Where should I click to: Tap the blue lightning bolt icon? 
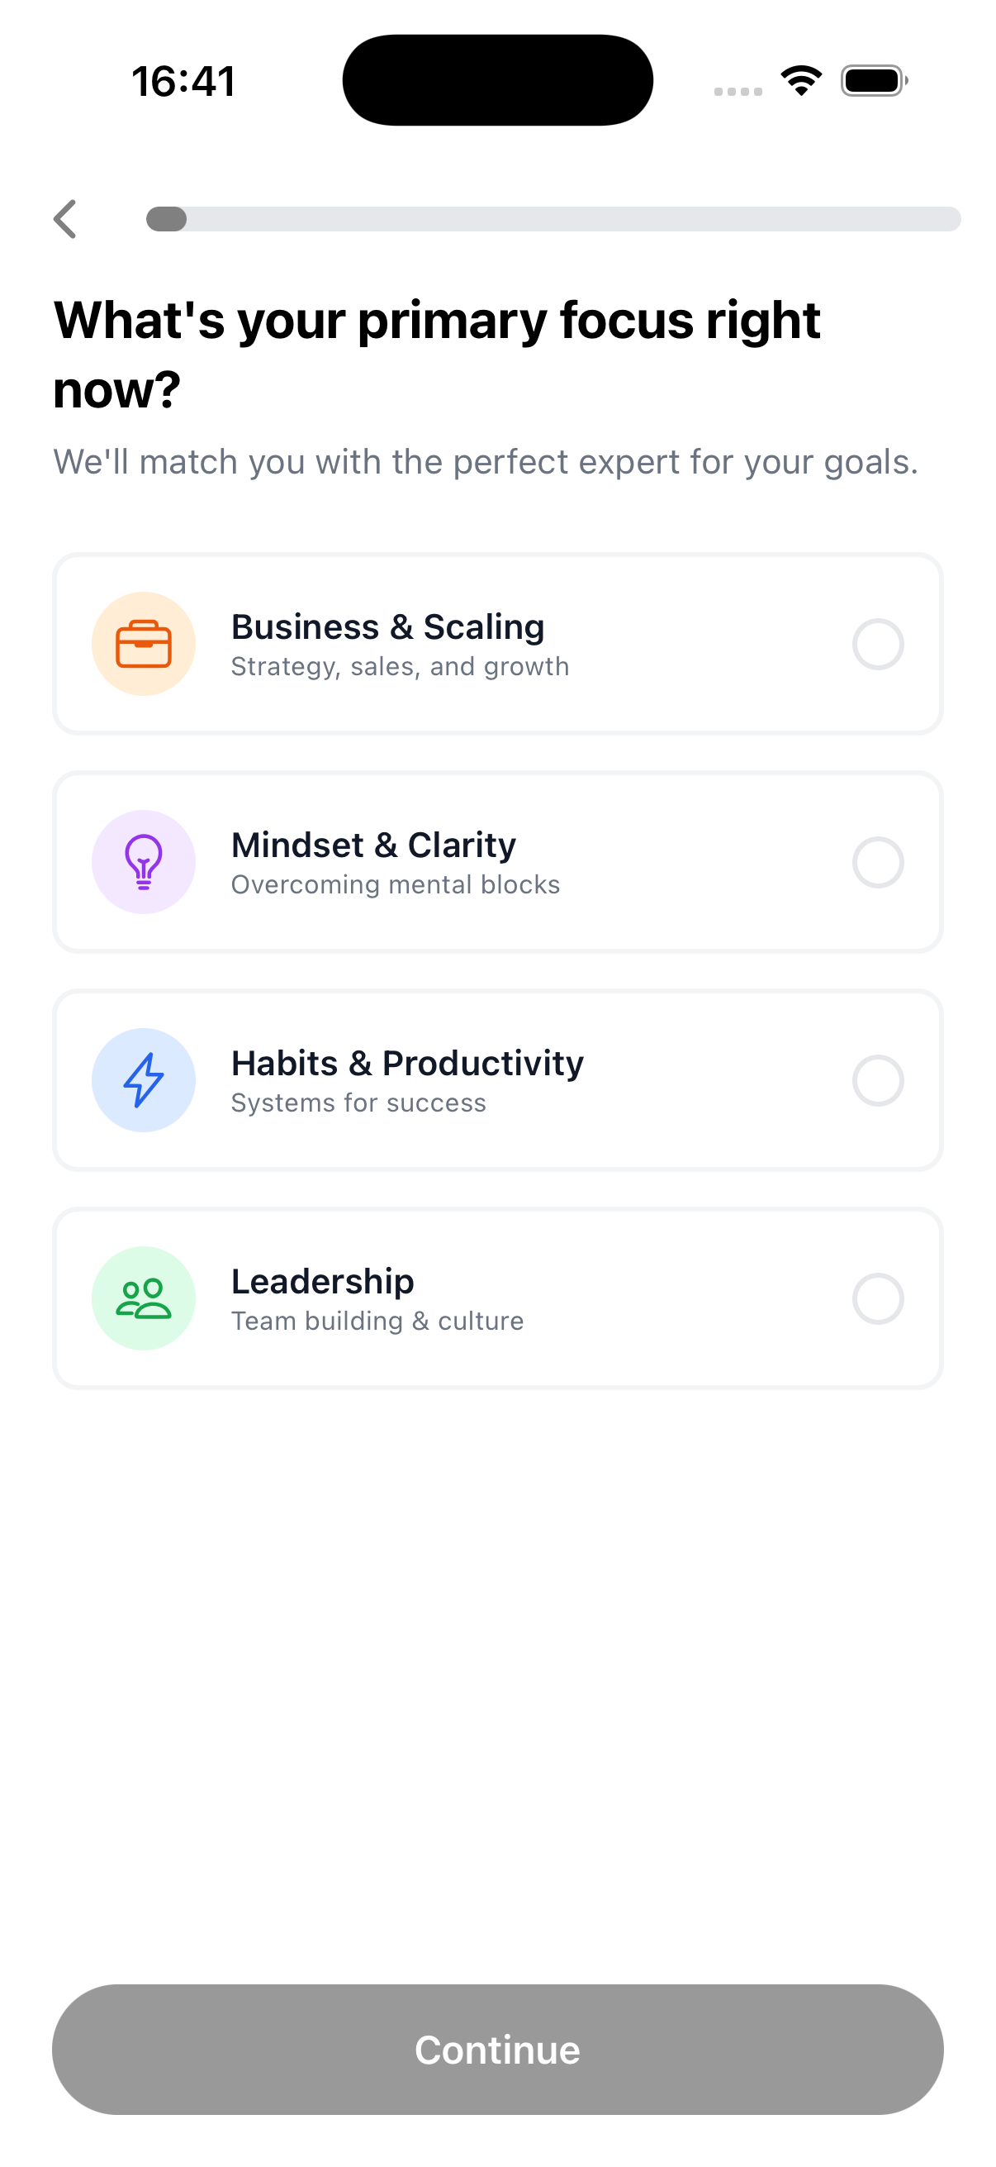(144, 1080)
